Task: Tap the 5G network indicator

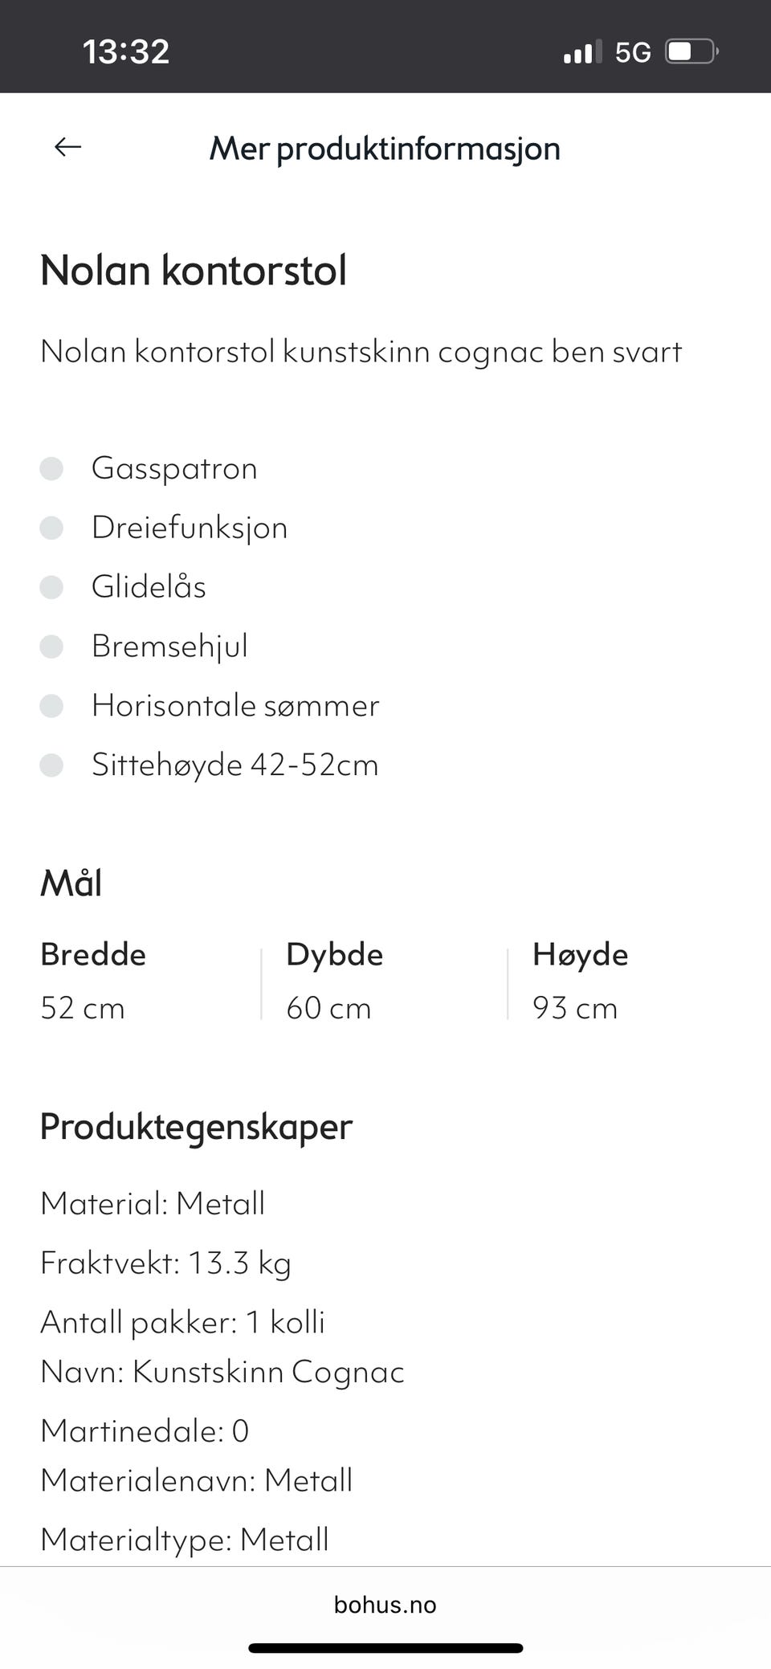Action: 634,51
